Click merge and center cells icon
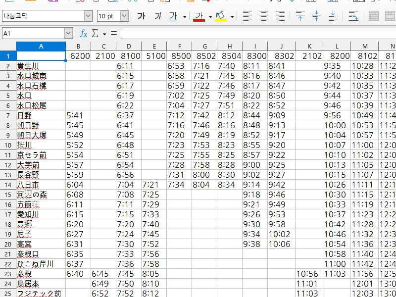Screen dimensions: 396x297 (x=374, y=16)
